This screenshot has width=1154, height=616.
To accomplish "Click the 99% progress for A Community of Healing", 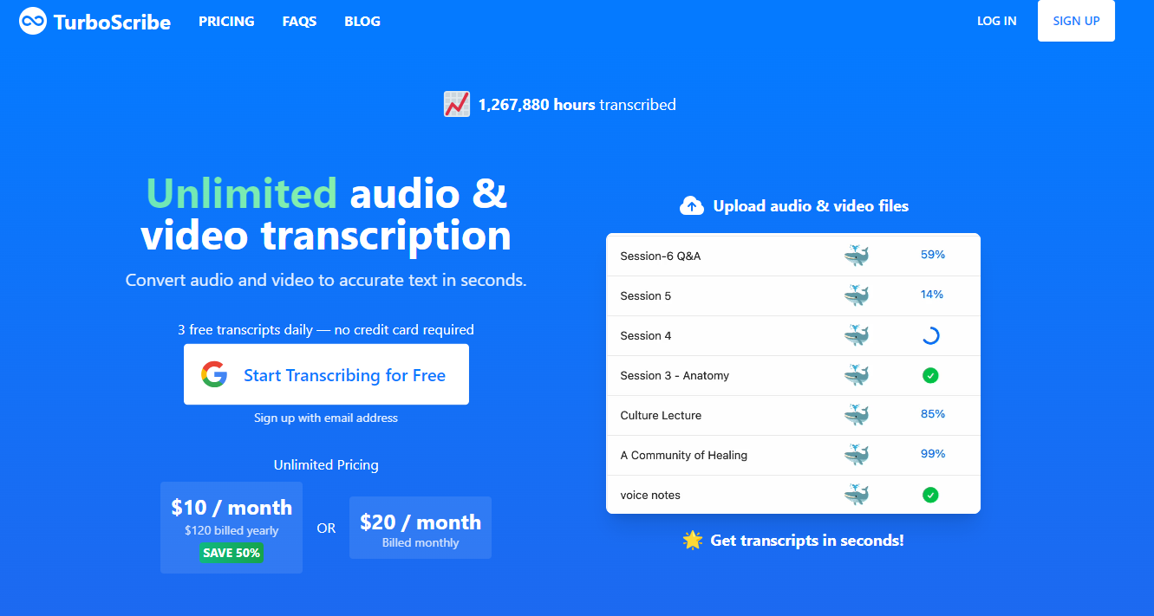I will click(x=932, y=454).
